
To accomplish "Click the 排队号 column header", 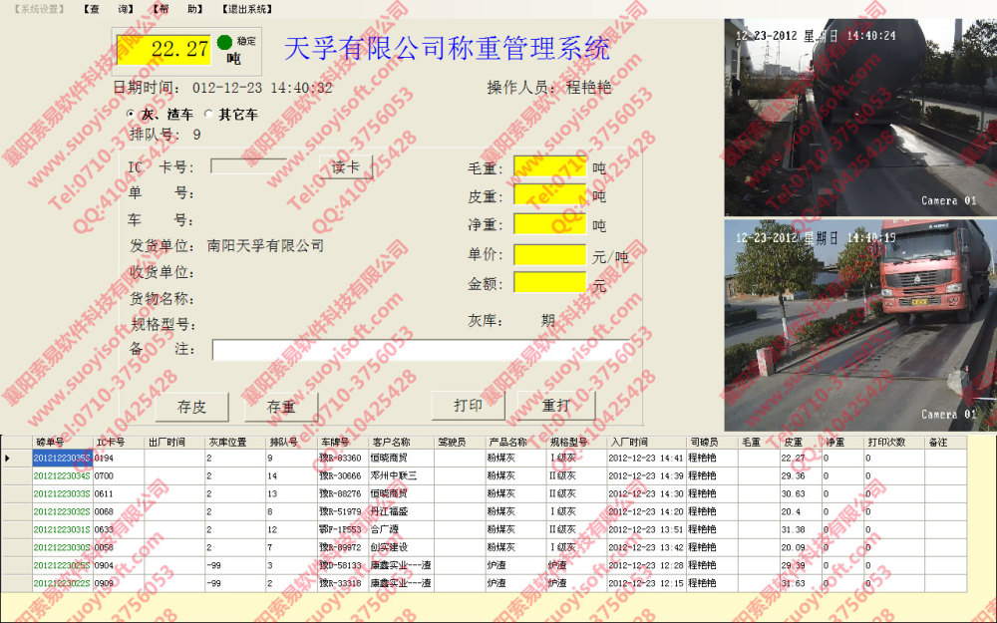I will tap(291, 442).
